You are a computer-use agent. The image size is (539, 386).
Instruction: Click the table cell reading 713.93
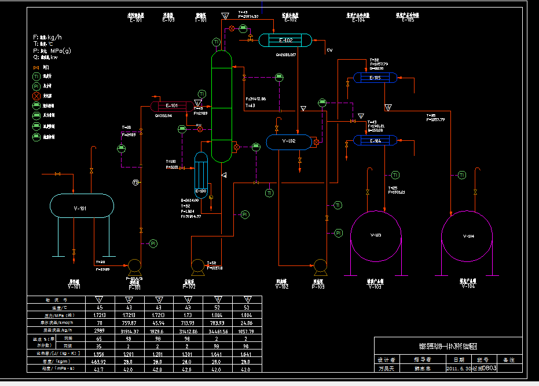coord(188,323)
